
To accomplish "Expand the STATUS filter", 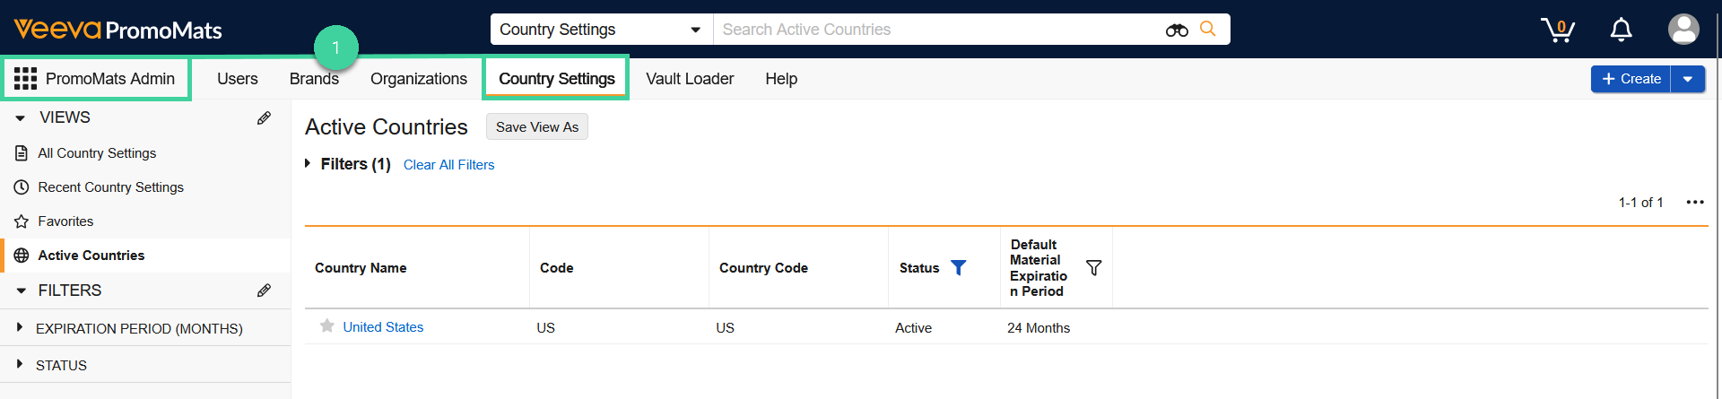I will [x=20, y=364].
